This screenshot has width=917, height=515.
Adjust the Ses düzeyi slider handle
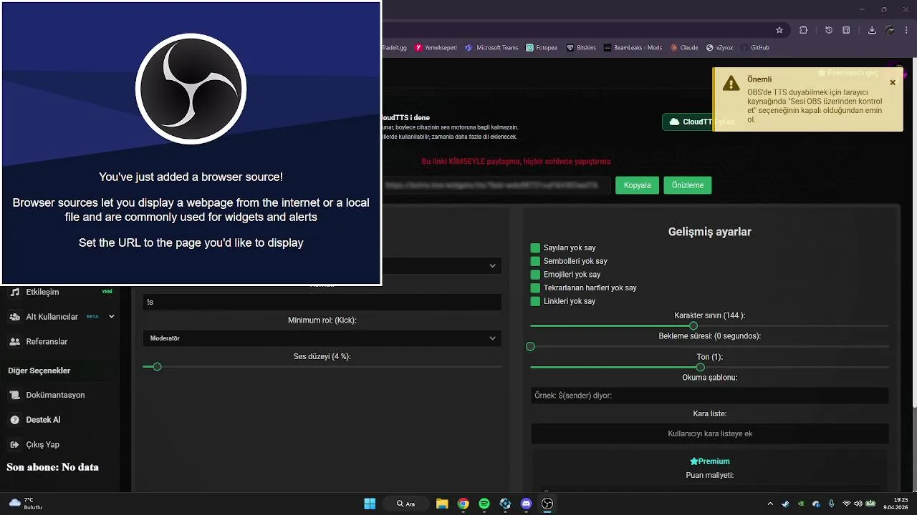(x=157, y=367)
